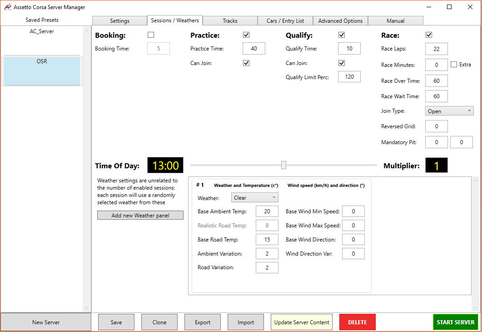Screen dimensions: 482x332
Task: Click the Race Laps input field
Action: (437, 49)
